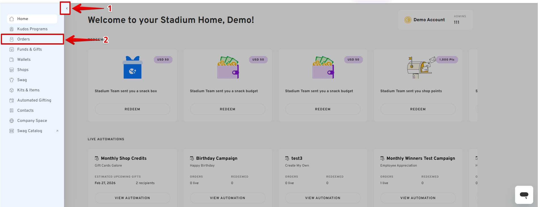The width and height of the screenshot is (538, 207).
Task: Redeem the 1,000 Pts shop points
Action: (418, 109)
